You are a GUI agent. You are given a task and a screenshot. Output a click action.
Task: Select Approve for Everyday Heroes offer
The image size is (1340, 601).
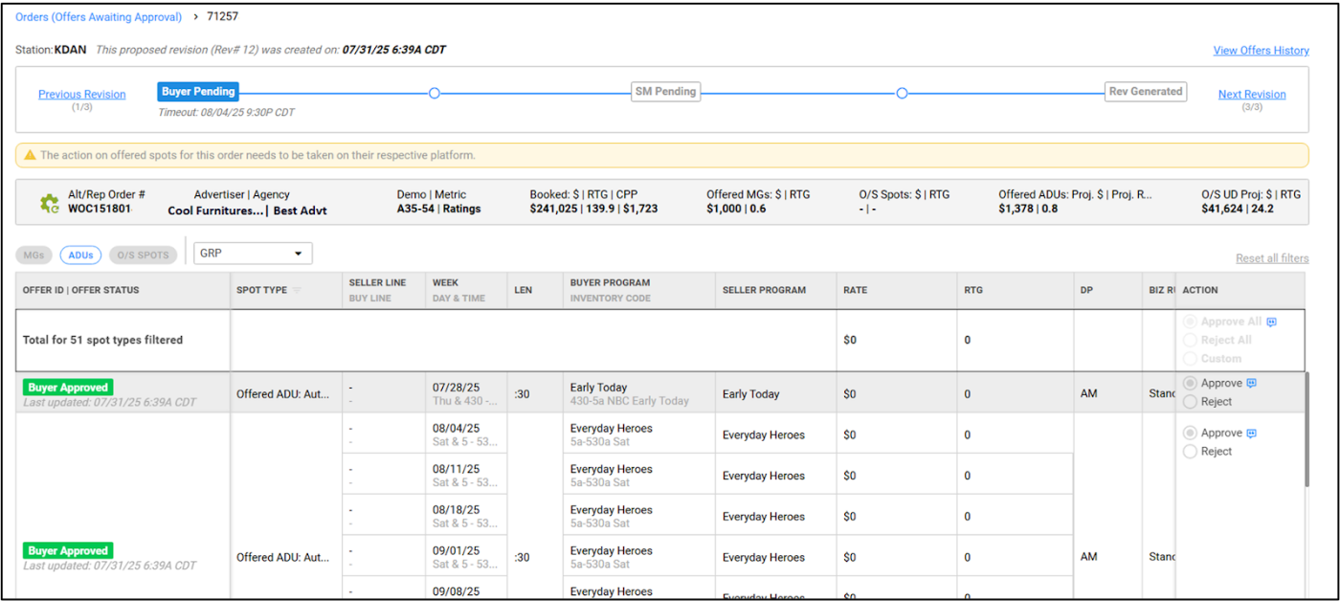pos(1191,434)
